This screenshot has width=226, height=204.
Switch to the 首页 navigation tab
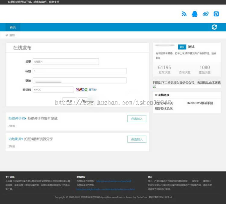pyautogui.click(x=13, y=27)
